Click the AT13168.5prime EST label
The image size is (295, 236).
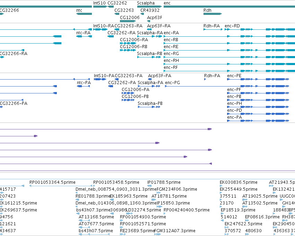click(x=96, y=217)
